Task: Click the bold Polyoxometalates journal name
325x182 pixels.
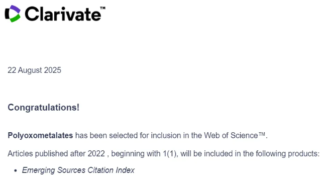Action: (x=40, y=136)
